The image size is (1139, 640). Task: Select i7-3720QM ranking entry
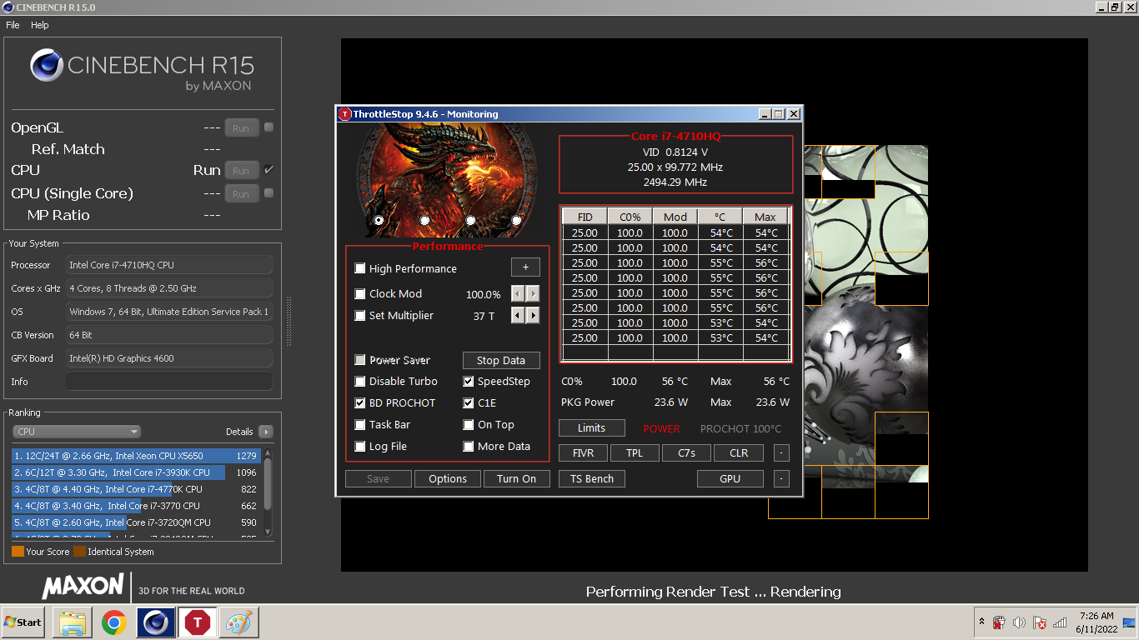point(136,522)
